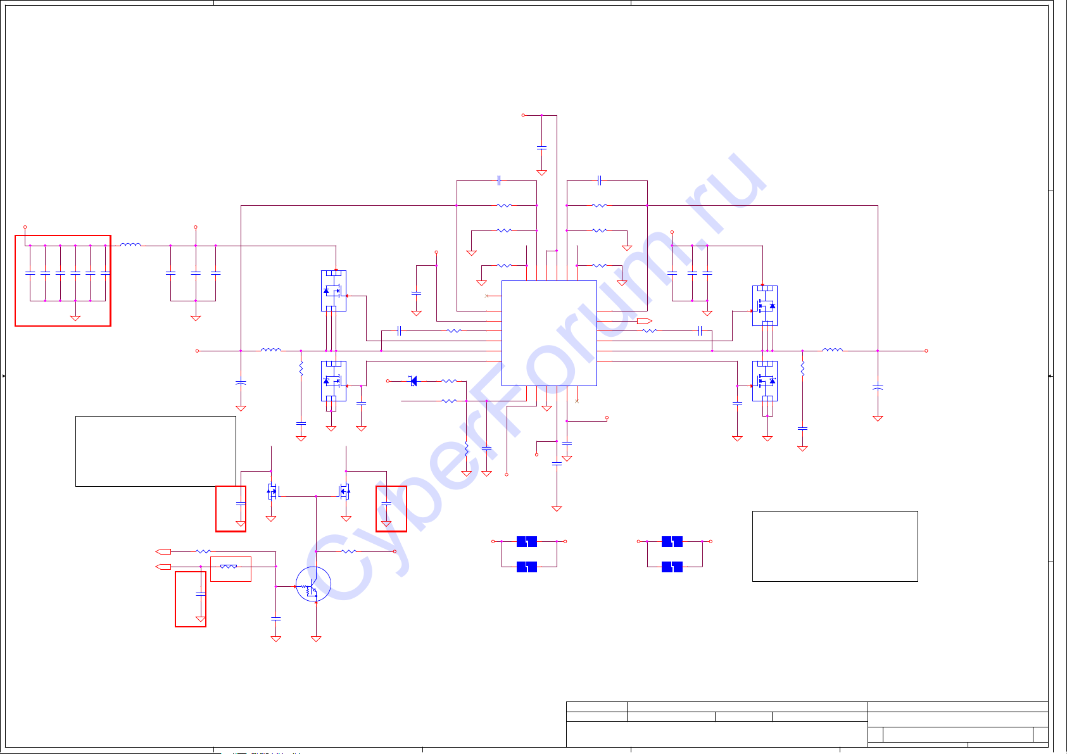Click the digital transistor symbol in the blue circle
This screenshot has width=1067, height=754.
(313, 584)
